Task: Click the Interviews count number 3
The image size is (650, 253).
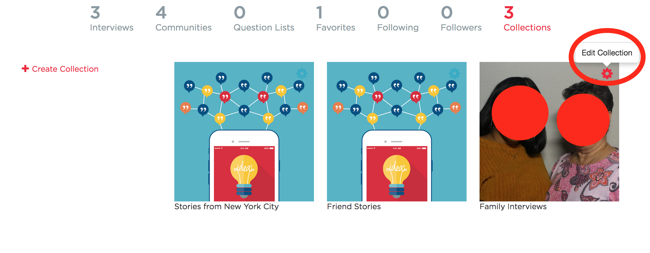Action: (95, 13)
